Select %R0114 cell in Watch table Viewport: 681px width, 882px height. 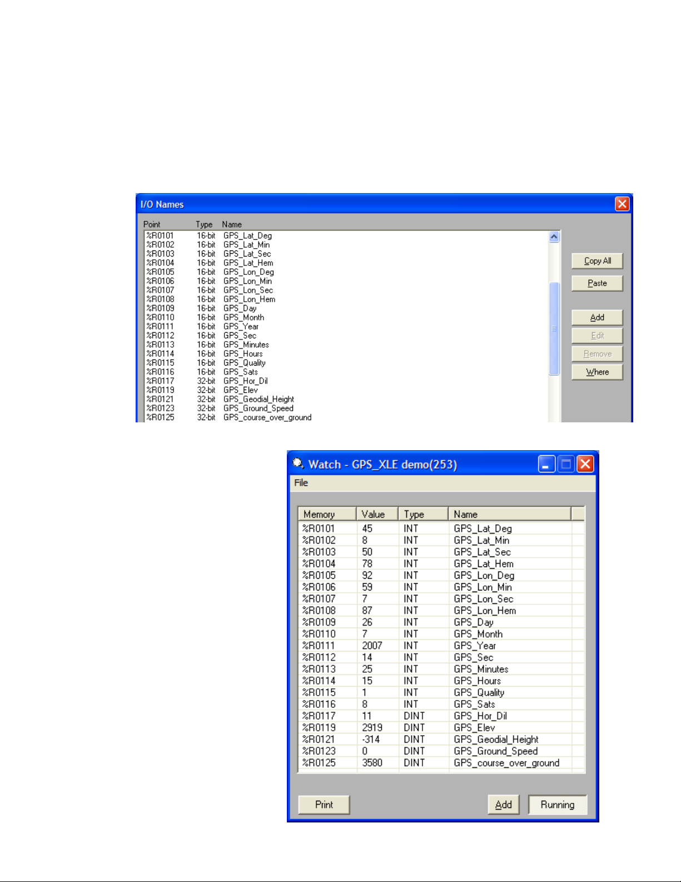point(319,681)
